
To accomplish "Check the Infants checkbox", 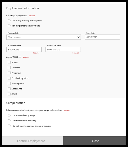I will tap(9, 62).
